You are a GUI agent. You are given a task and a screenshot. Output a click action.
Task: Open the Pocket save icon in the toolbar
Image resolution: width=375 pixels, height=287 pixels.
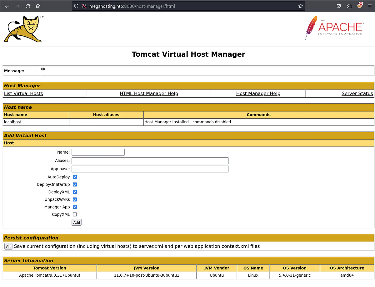coord(339,6)
